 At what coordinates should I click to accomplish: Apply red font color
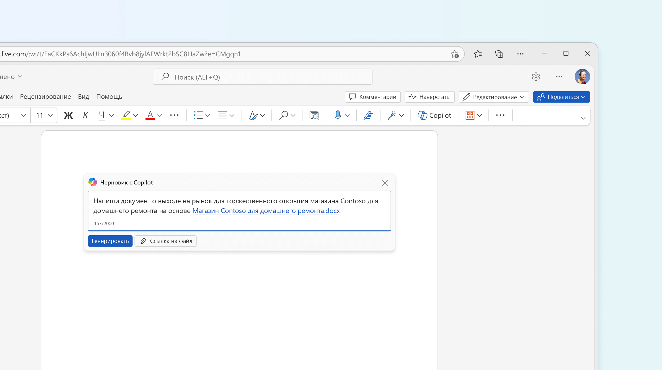[150, 115]
